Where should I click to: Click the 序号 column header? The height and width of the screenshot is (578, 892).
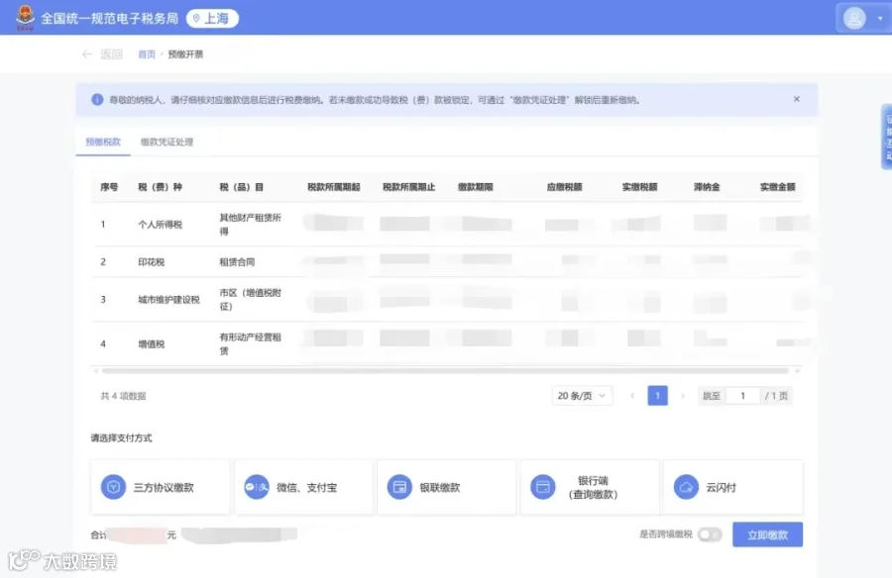point(109,187)
